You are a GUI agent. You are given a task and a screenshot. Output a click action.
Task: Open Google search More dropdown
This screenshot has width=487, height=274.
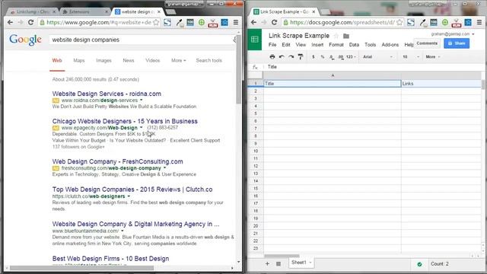179,60
